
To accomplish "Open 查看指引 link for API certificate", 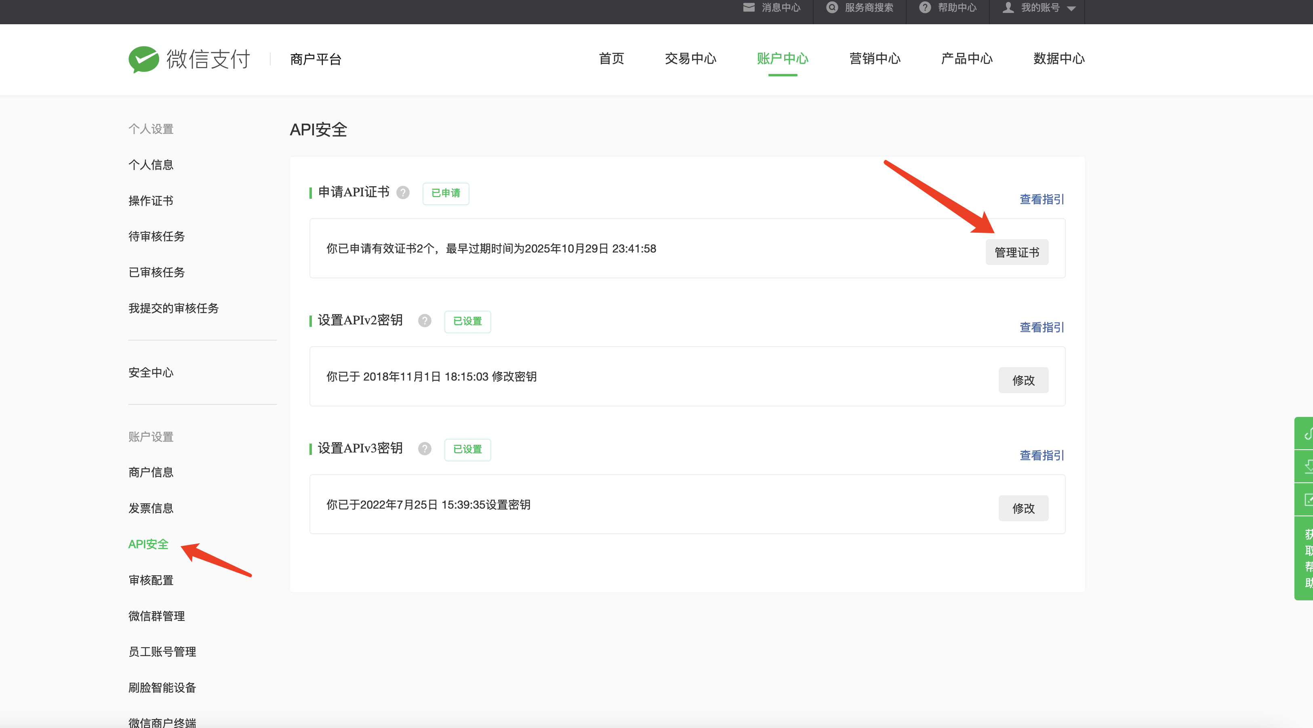I will click(1042, 199).
